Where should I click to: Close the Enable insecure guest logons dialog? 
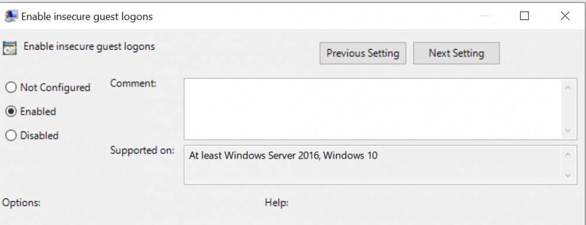[x=565, y=16]
